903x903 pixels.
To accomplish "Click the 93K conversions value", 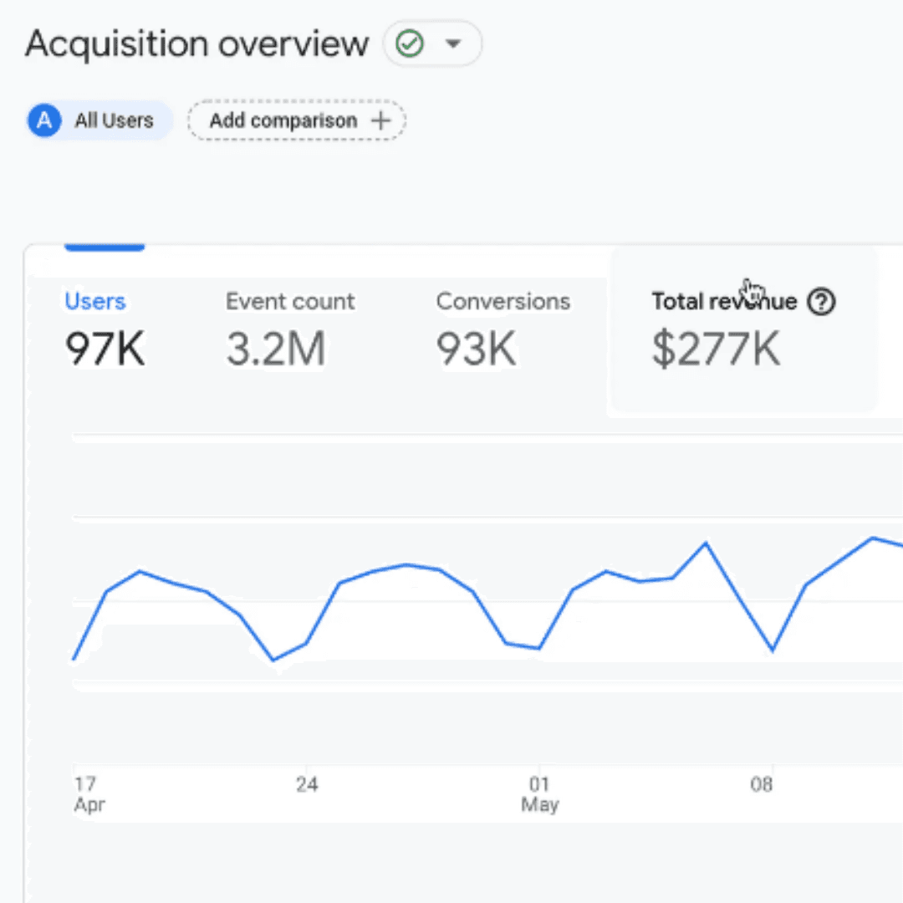I will click(476, 349).
